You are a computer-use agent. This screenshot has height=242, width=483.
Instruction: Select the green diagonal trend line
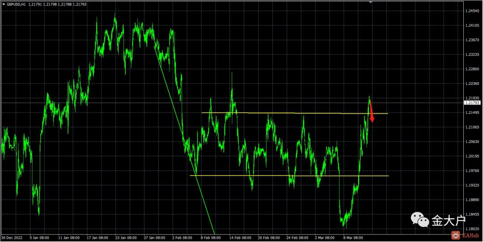pyautogui.click(x=184, y=140)
